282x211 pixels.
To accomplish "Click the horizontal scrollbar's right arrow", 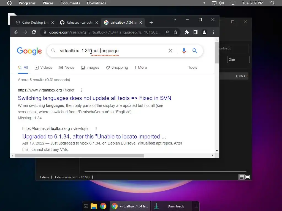I will point(212,156).
